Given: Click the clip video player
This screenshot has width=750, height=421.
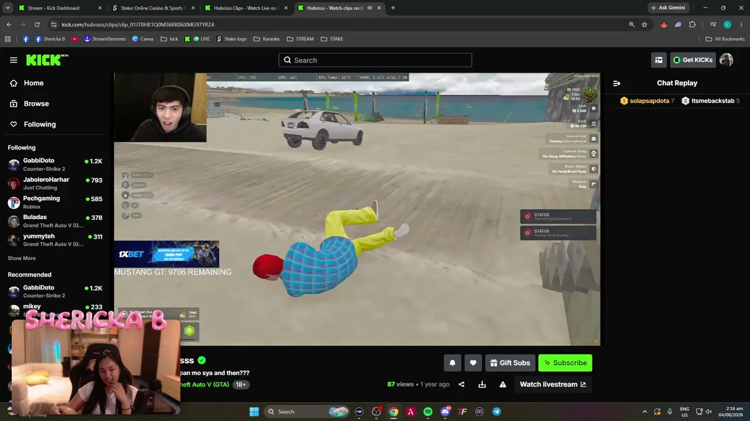Looking at the screenshot, I should click(357, 209).
